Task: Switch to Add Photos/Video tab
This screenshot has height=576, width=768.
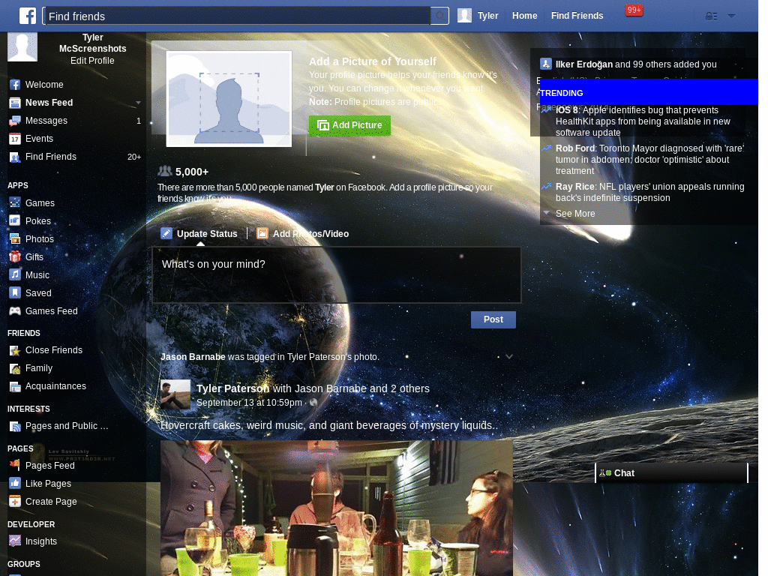Action: [304, 234]
